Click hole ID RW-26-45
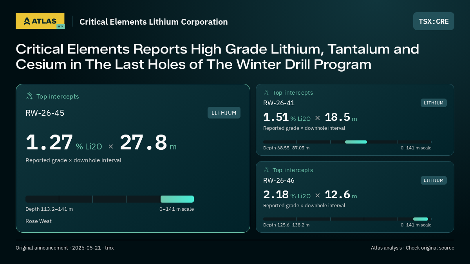The width and height of the screenshot is (470, 264). click(x=45, y=113)
